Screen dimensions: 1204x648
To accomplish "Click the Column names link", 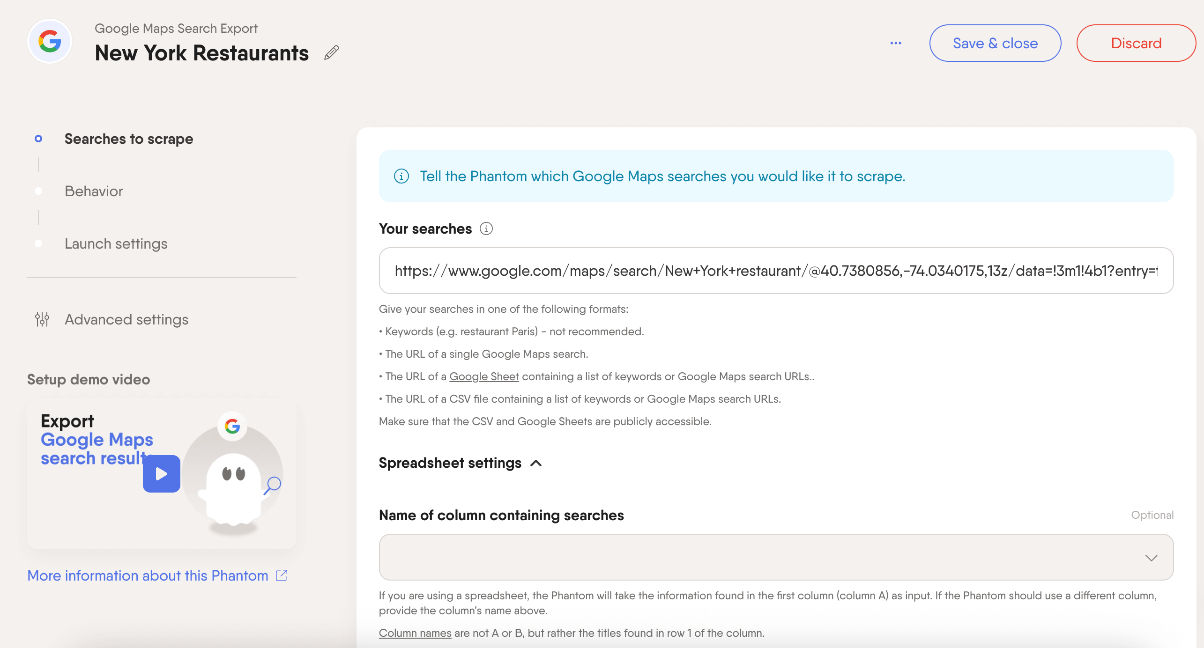I will pos(415,633).
